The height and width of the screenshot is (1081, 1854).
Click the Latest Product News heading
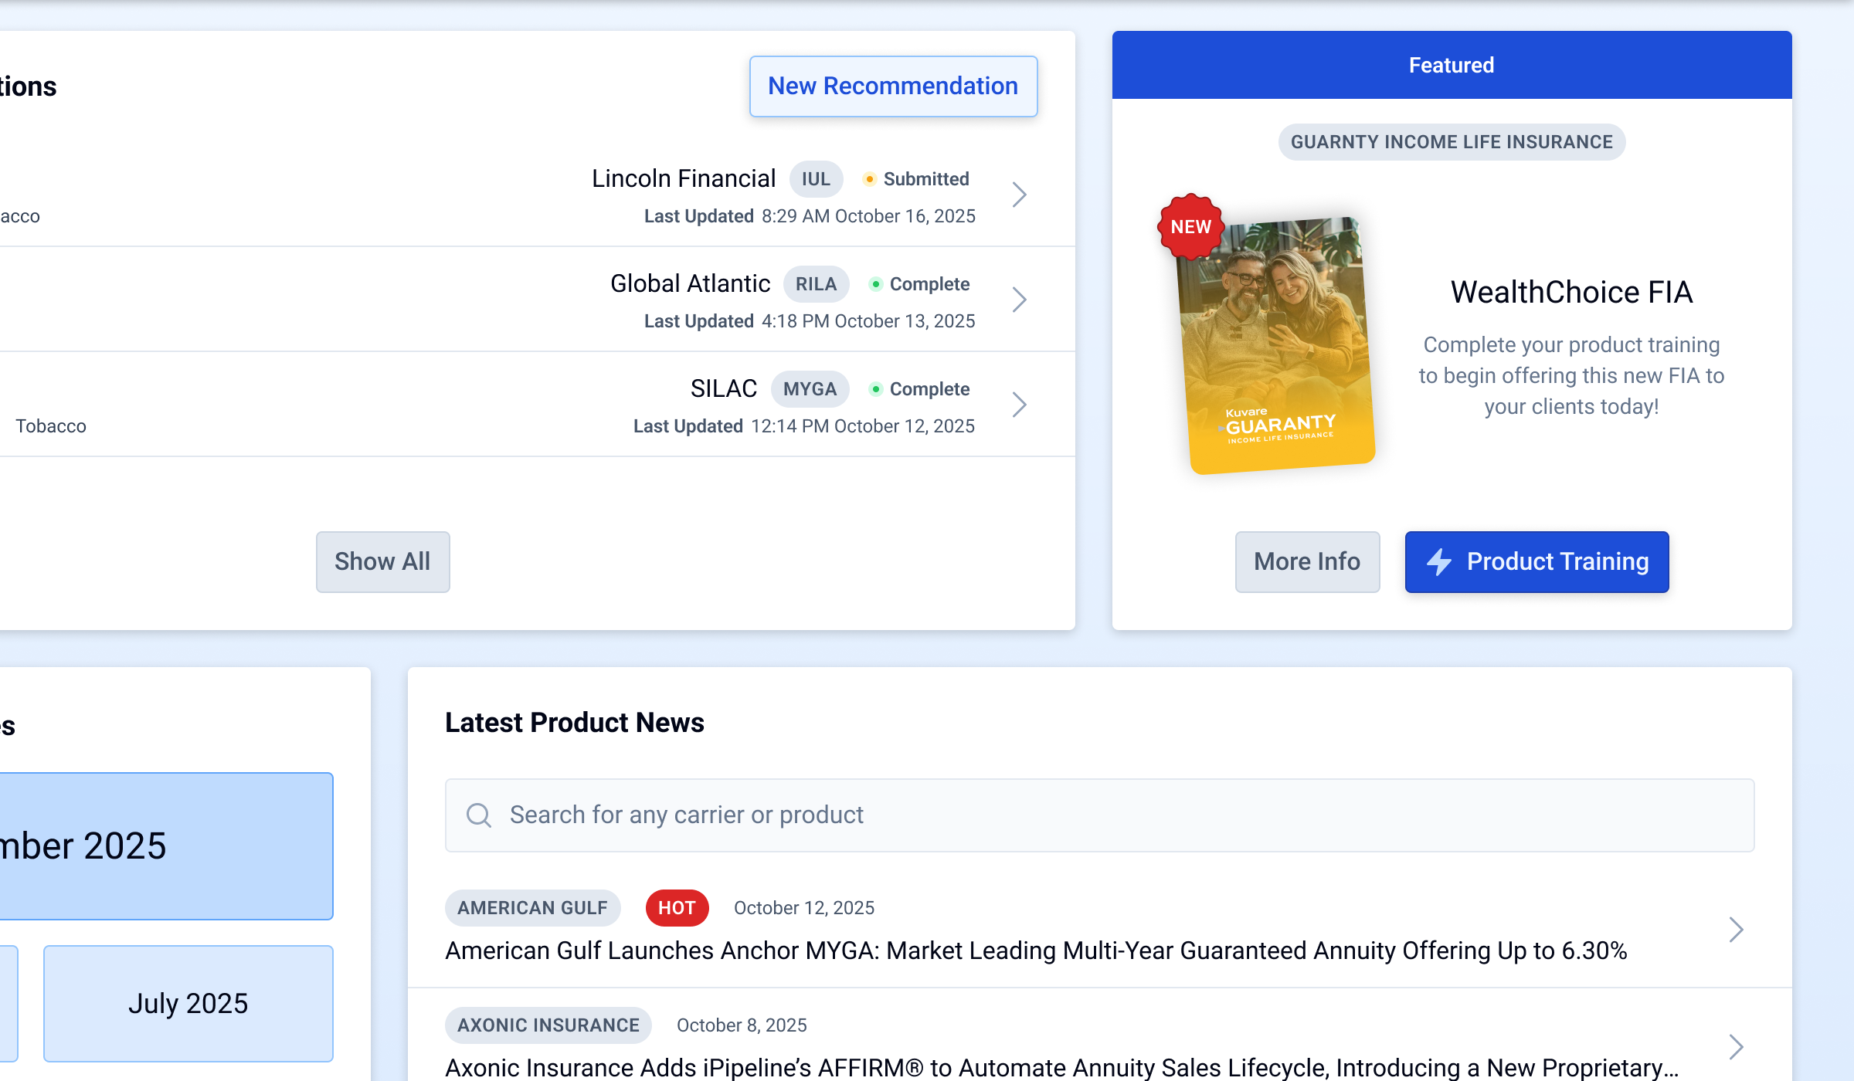coord(575,723)
